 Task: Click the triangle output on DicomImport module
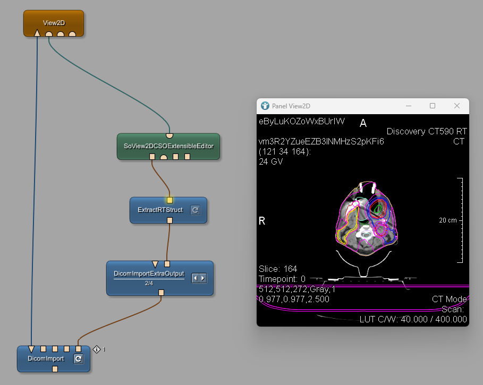[x=31, y=349]
